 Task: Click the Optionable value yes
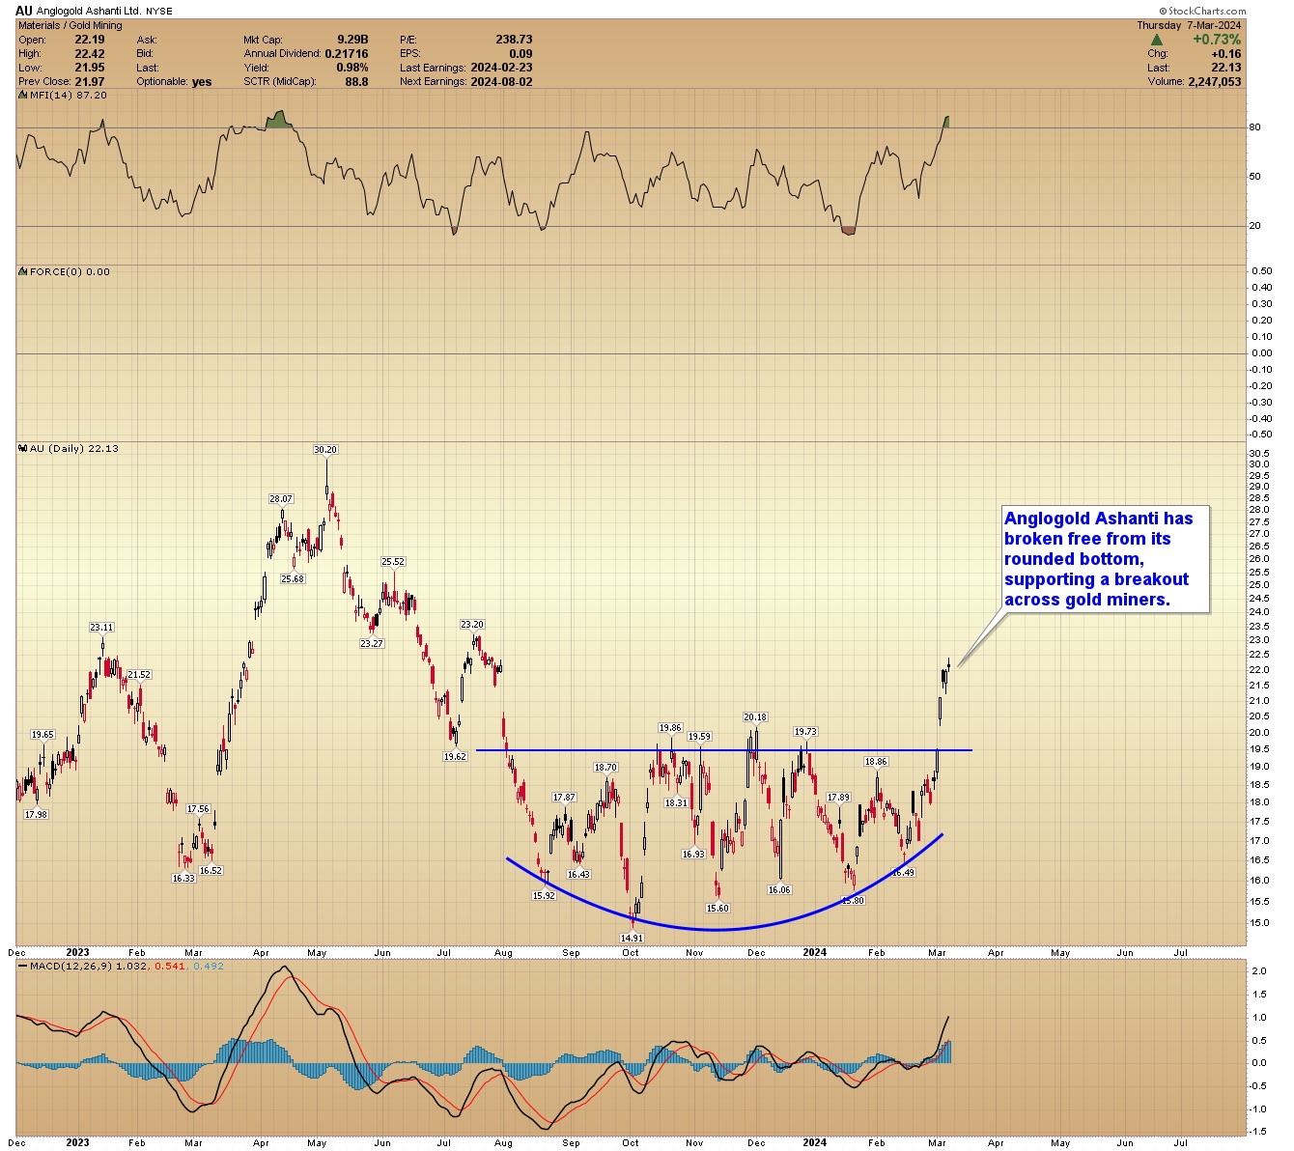click(202, 82)
